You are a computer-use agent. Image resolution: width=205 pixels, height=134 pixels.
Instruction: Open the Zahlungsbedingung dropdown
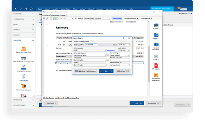click(x=90, y=55)
